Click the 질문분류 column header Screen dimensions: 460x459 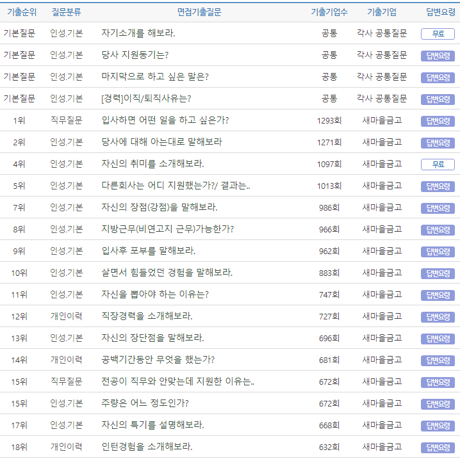coord(67,12)
